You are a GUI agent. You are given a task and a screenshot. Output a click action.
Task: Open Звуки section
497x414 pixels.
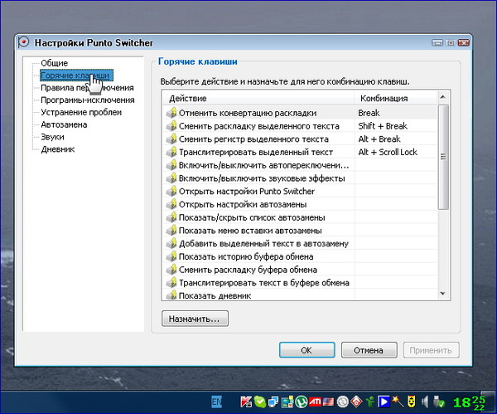click(53, 137)
